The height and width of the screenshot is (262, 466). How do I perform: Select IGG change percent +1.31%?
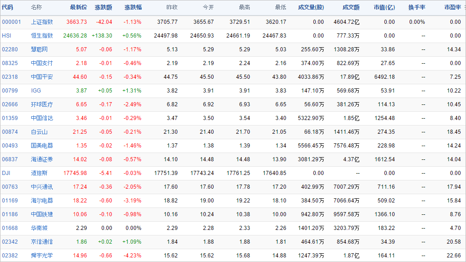tap(132, 91)
